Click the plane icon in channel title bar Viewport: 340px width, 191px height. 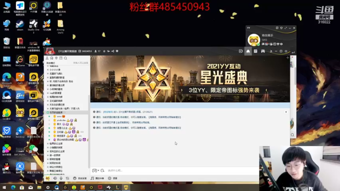pyautogui.click(x=108, y=51)
